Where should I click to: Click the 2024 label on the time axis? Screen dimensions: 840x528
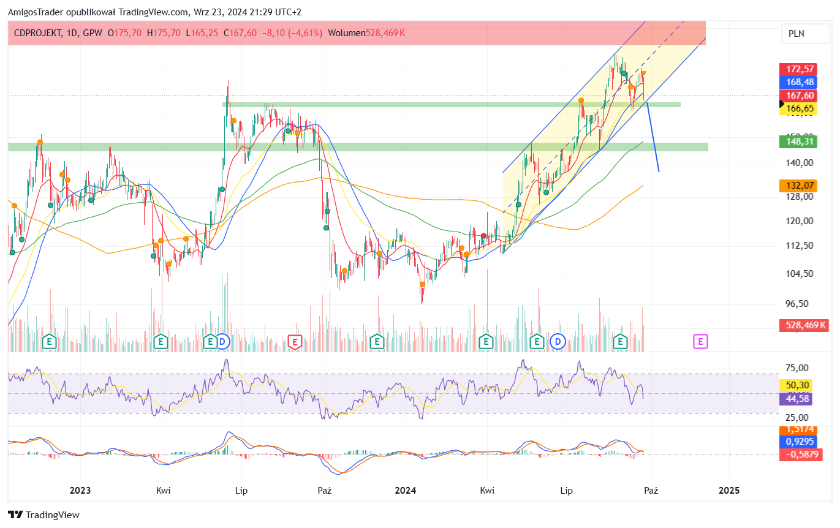pyautogui.click(x=406, y=491)
